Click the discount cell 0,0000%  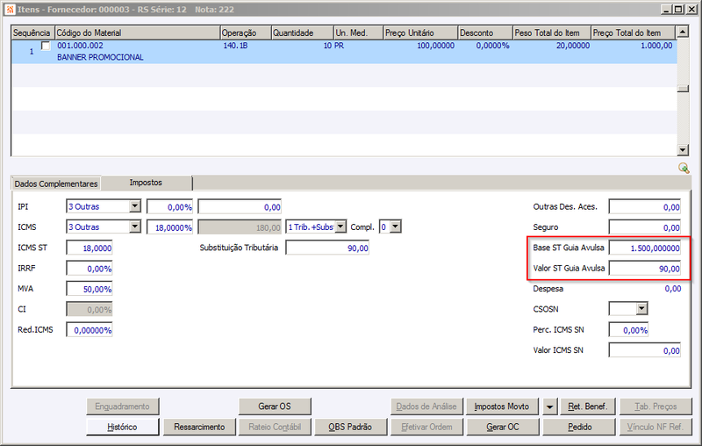[x=492, y=46]
